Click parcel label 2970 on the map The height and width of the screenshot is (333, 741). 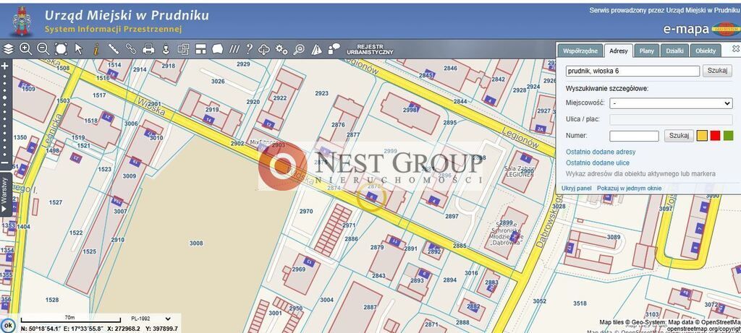[306, 212]
